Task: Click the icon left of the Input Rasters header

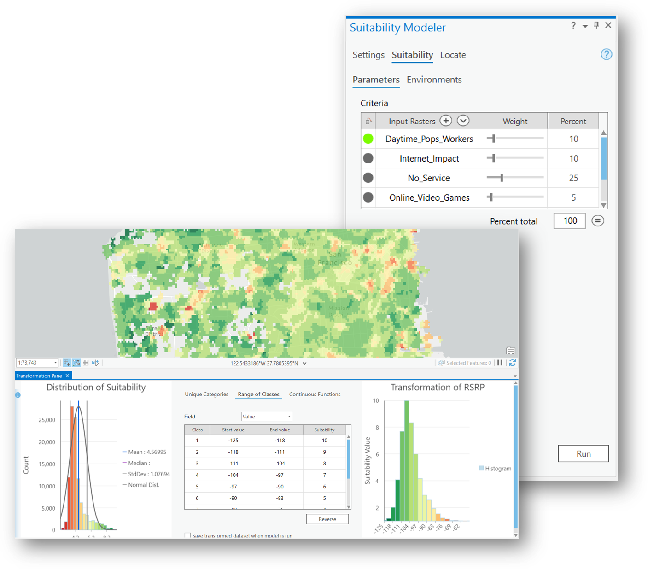Action: [x=368, y=121]
